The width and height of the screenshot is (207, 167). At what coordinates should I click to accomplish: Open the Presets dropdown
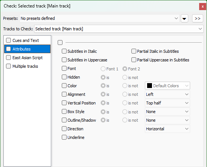pos(100,18)
